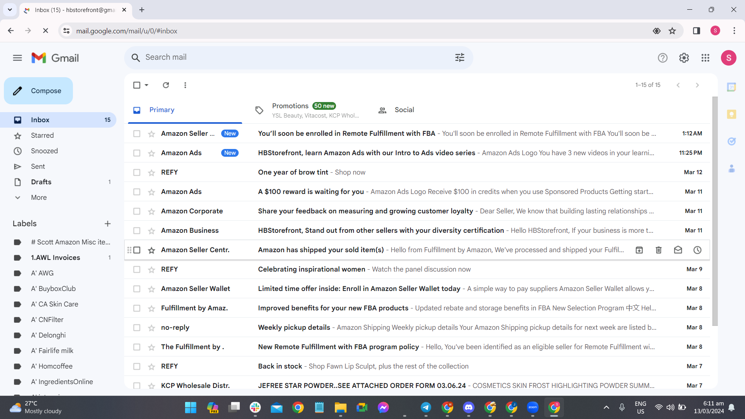Open Slack from the taskbar
745x419 pixels.
tap(255, 407)
